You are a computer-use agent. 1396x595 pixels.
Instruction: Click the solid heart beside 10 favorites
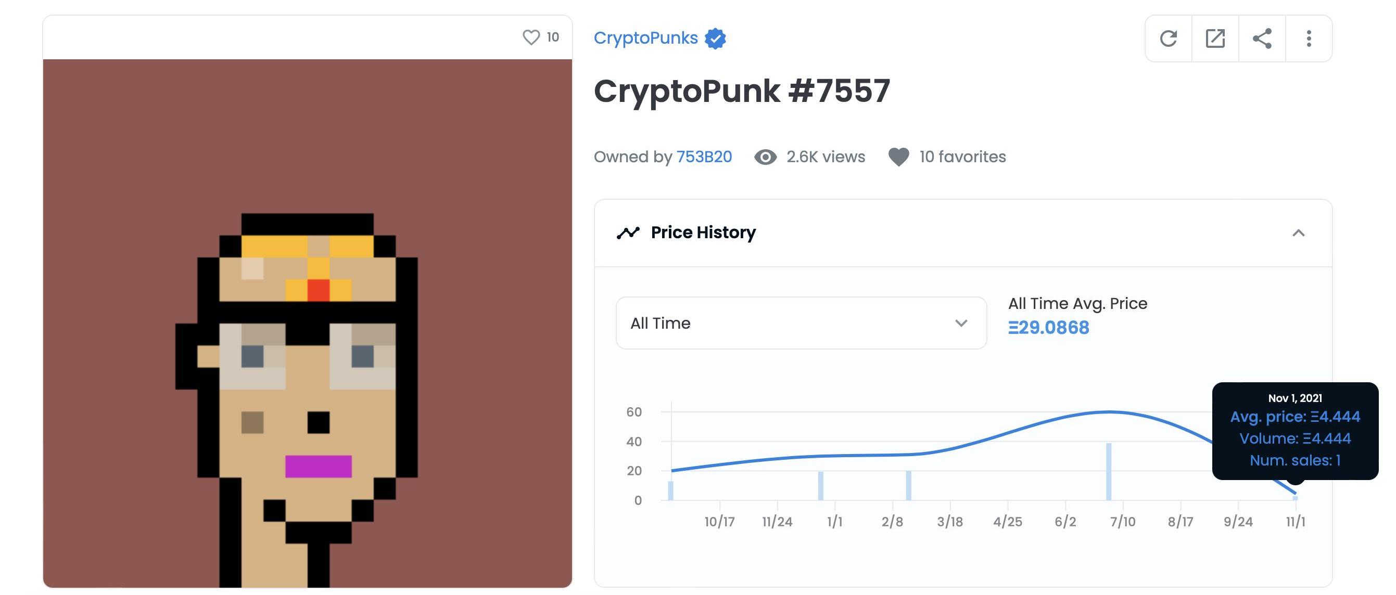coord(898,157)
